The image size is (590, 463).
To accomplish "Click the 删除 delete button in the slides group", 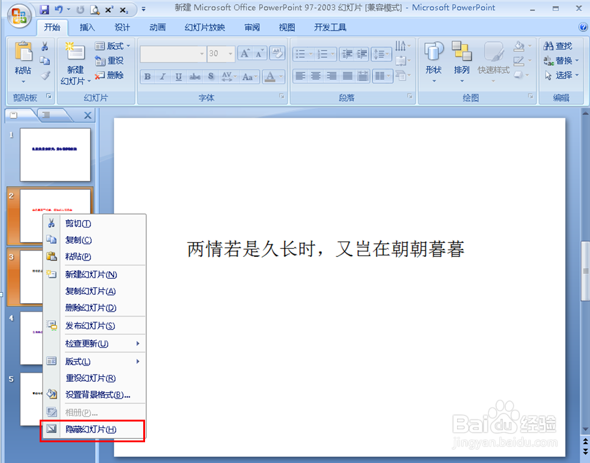I will pos(109,76).
